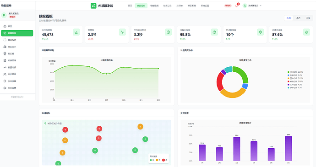316x167 pixels.
Task: Select the 本月 time range option
Action: 298,18
